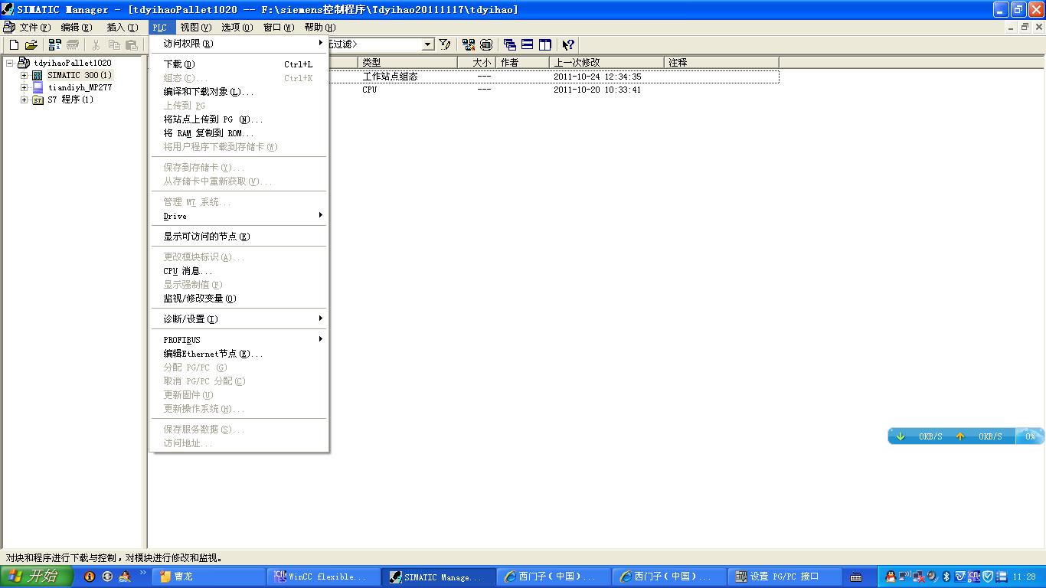Choose 下载(D) from PLC menu
This screenshot has height=588, width=1046.
[240, 64]
